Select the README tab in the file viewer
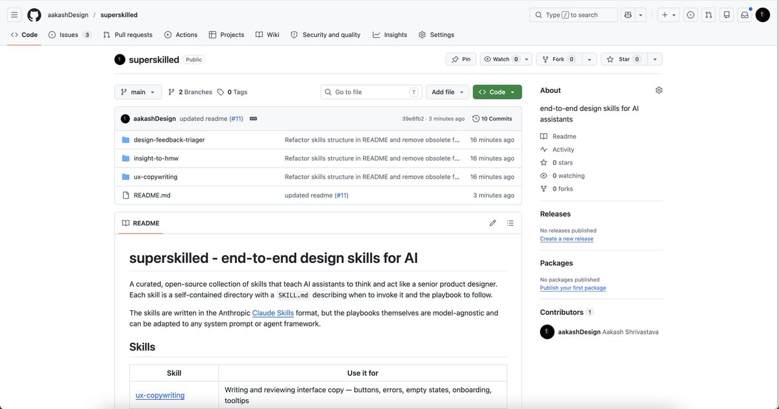The image size is (779, 409). 140,223
